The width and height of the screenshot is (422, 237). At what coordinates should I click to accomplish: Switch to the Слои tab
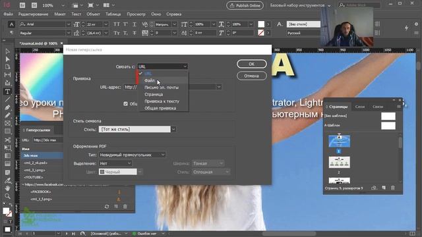[360, 107]
